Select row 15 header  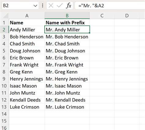point(4,121)
